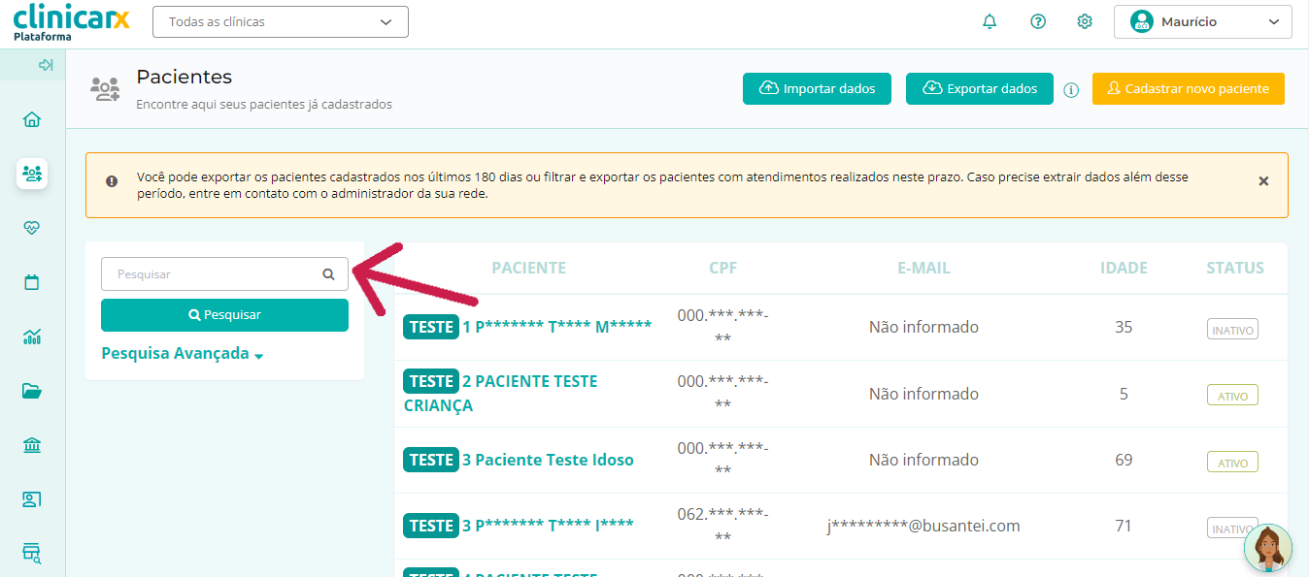Open the heartbeat health icon in sidebar
The width and height of the screenshot is (1309, 577).
tap(32, 228)
